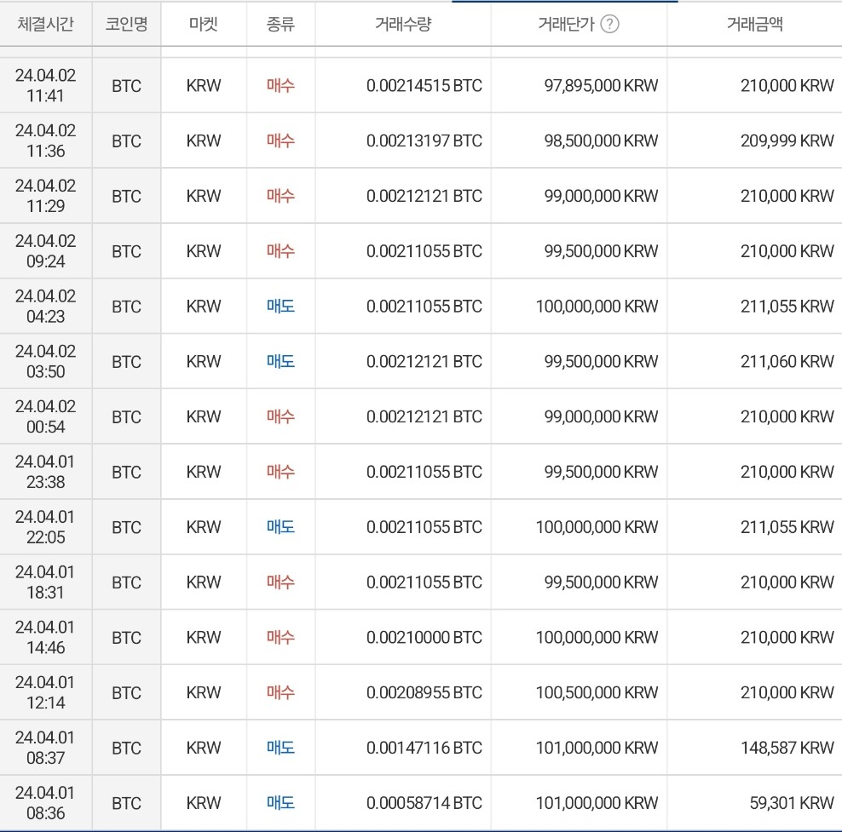This screenshot has width=842, height=832.
Task: Click amount 148,587 KRW
Action: (787, 749)
